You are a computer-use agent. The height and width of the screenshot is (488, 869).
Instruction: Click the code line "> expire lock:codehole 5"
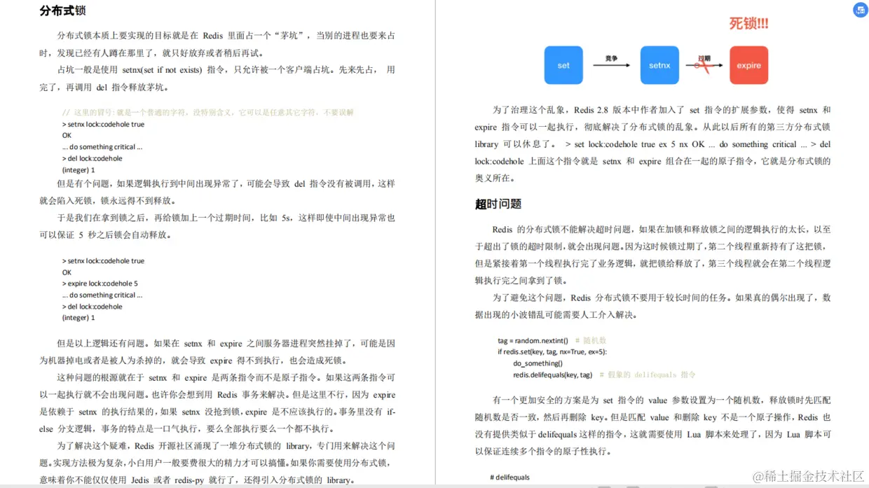pyautogui.click(x=100, y=284)
